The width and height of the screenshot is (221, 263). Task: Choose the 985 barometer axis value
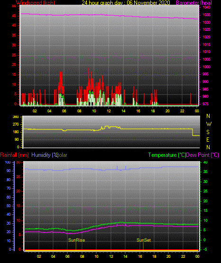tap(205, 89)
